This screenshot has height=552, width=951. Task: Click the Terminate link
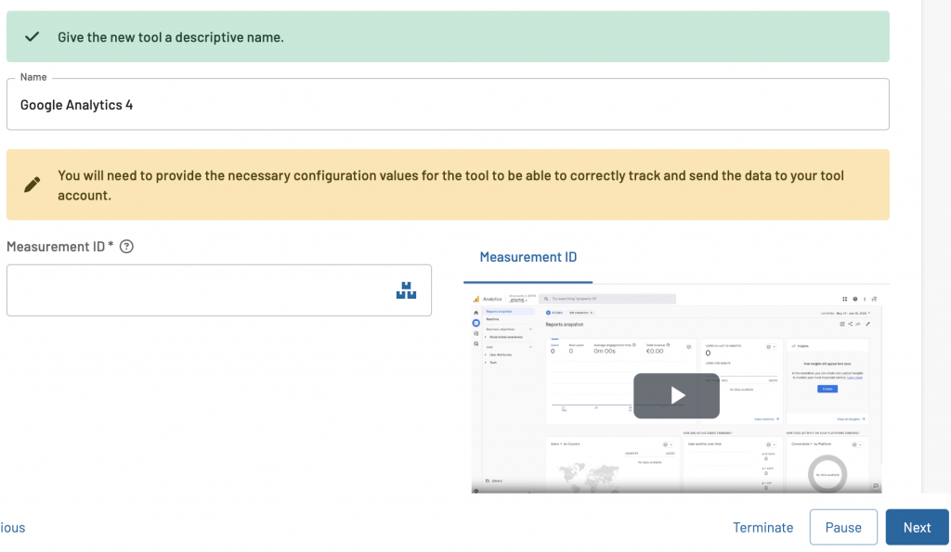(x=762, y=527)
